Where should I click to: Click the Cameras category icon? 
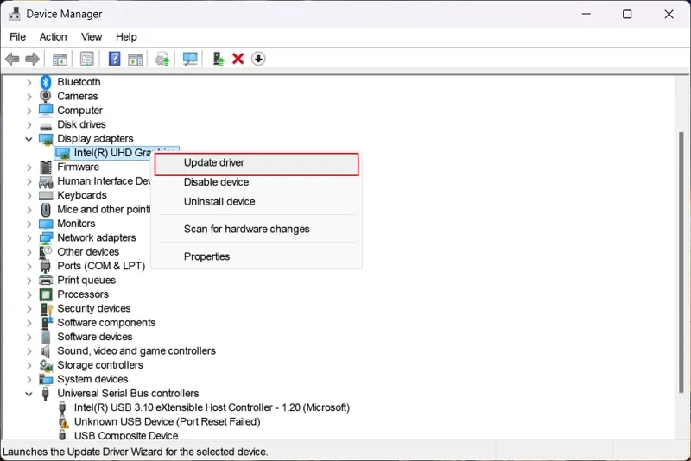(46, 96)
